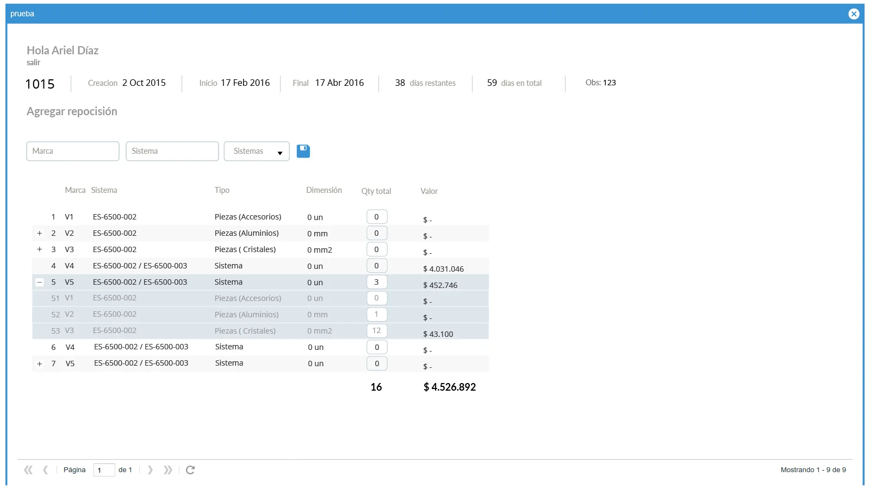The height and width of the screenshot is (489, 870).
Task: Click the value $ 43.100
Action: [x=438, y=334]
